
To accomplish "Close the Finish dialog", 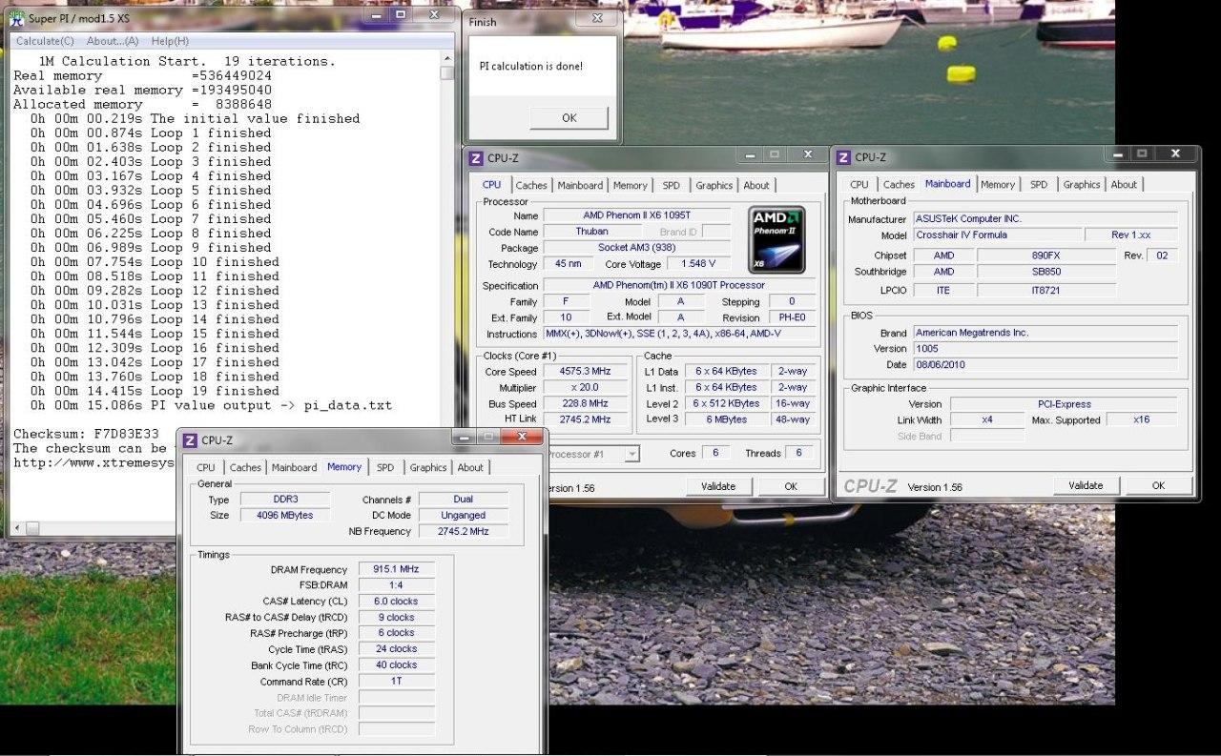I will coord(597,17).
